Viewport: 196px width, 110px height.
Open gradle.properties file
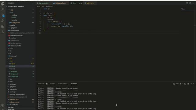[17, 35]
